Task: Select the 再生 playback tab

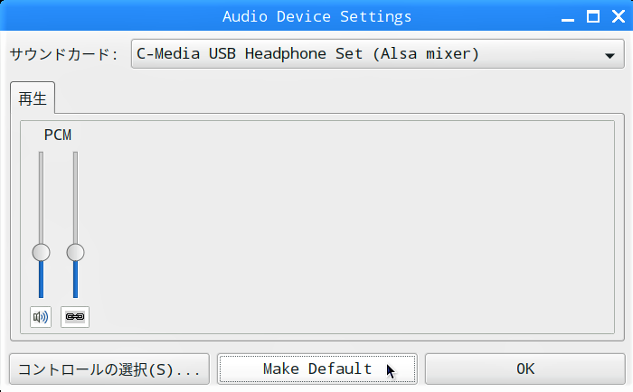Action: 33,98
